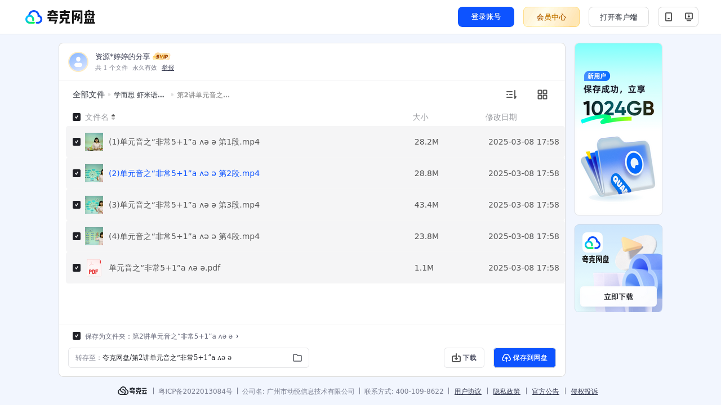The height and width of the screenshot is (405, 721).
Task: Open the 第3段.mp4 video thumbnail
Action: coord(94,205)
